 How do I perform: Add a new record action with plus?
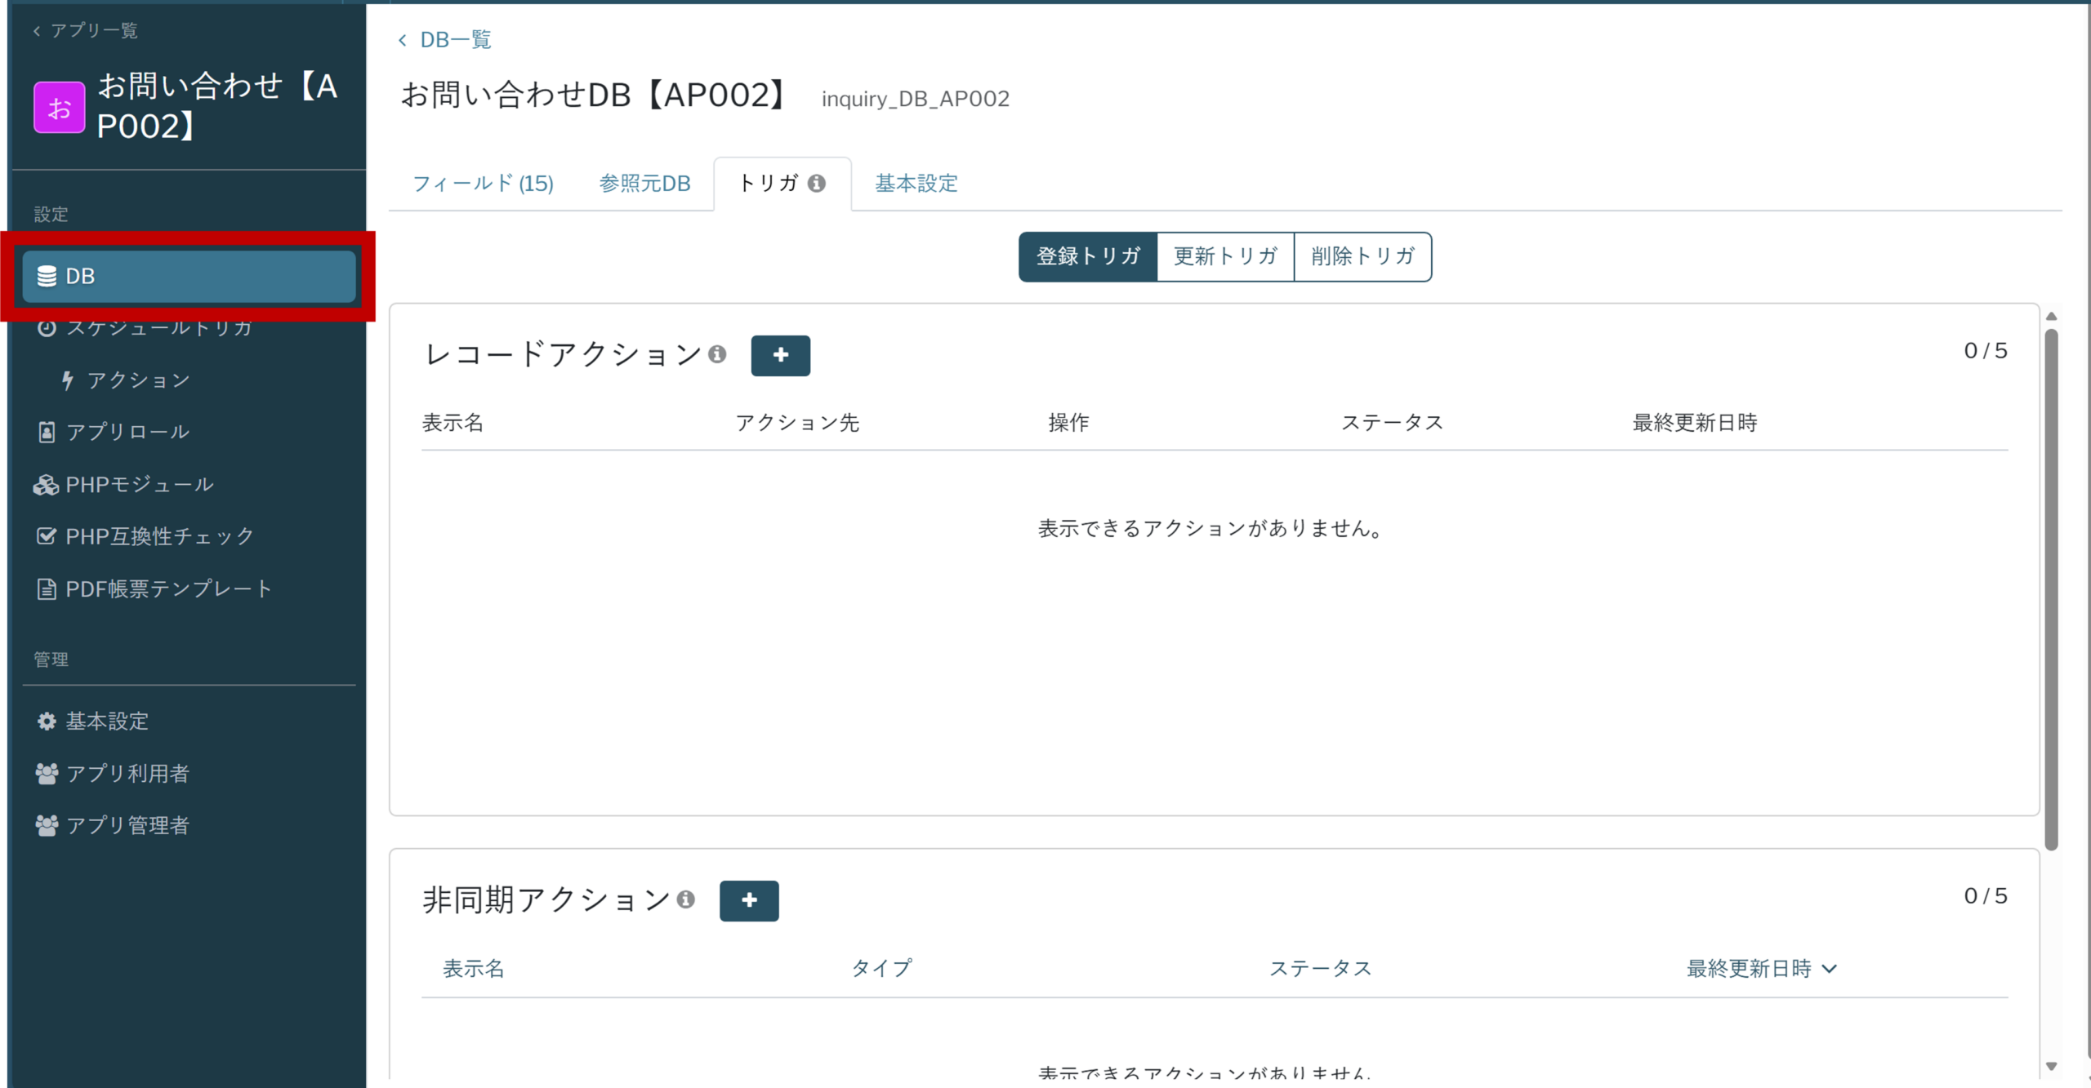780,355
